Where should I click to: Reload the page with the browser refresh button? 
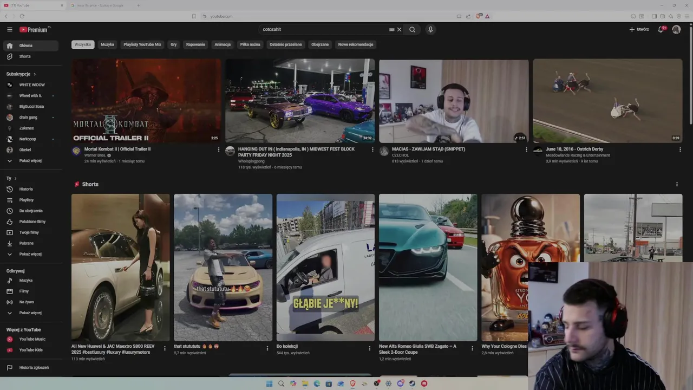pos(22,16)
